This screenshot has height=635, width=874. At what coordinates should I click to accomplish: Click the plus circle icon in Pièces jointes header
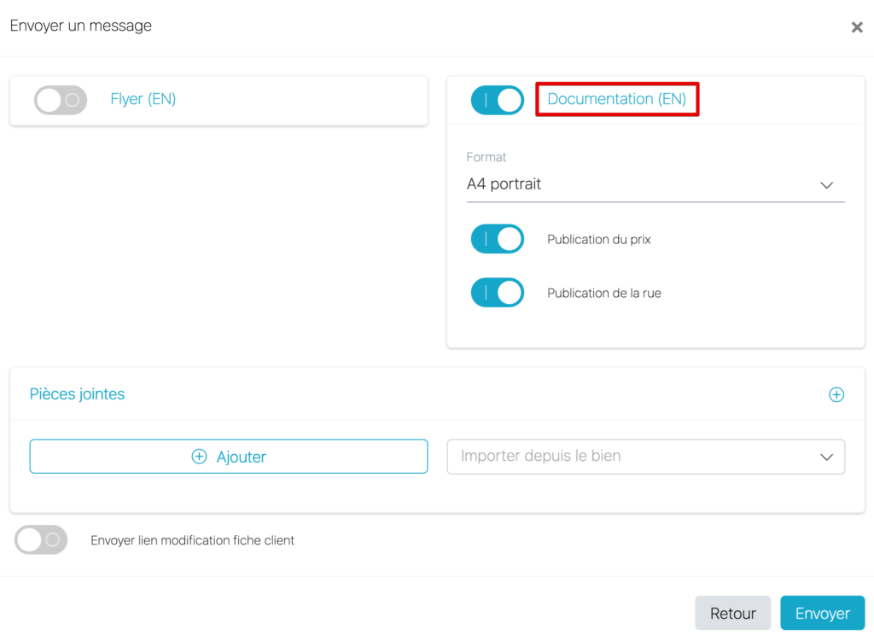[836, 394]
